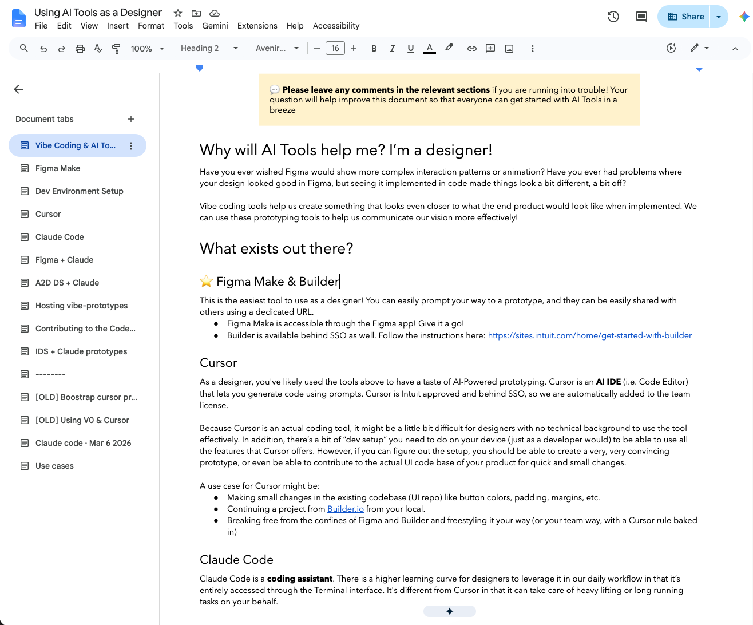
Task: Switch to the Cursor tab
Action: [77, 214]
